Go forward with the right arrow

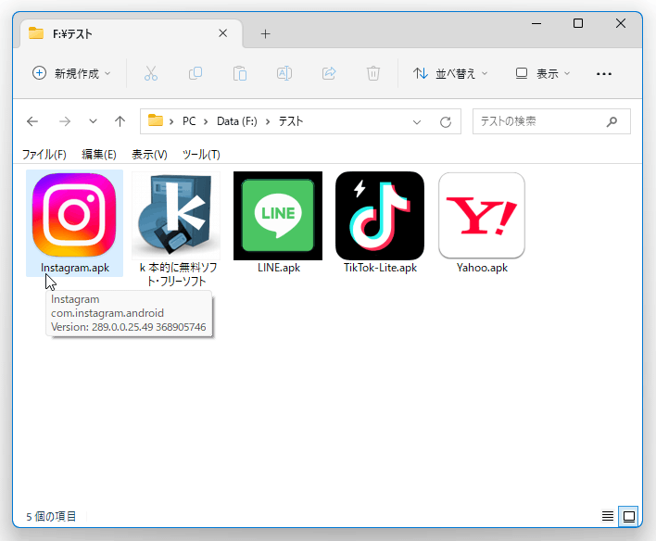pos(65,121)
